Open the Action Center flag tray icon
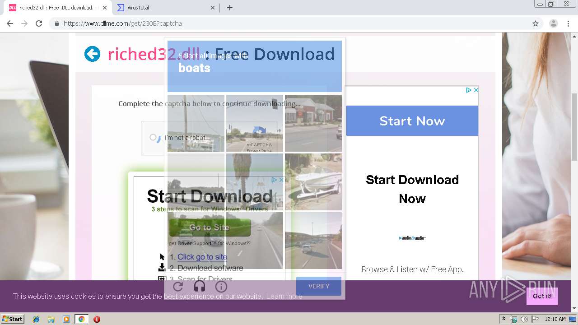 534,319
